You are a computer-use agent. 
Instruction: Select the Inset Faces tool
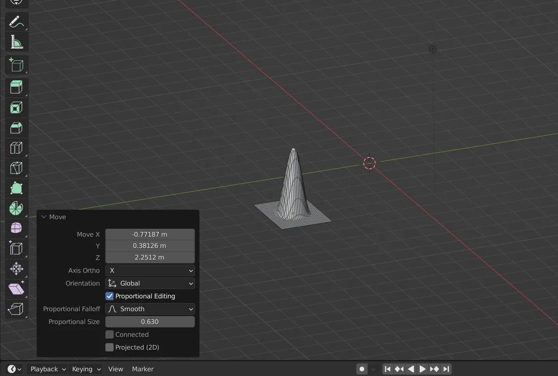coord(17,108)
